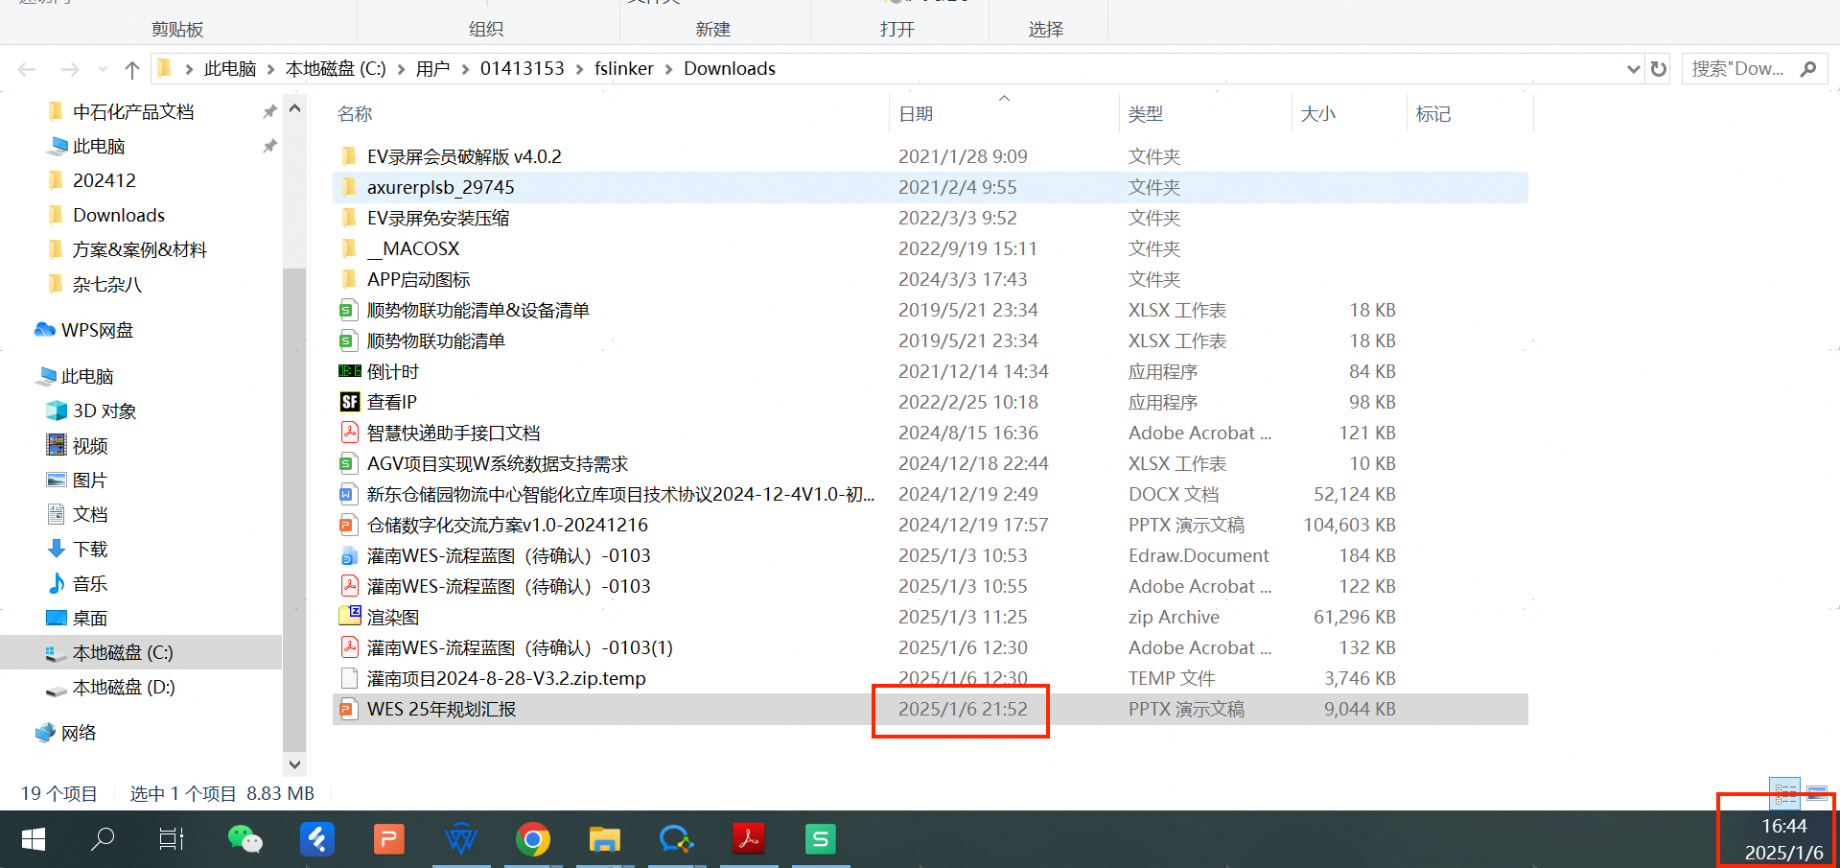1840x868 pixels.
Task: Click the Windows Start button
Action: (34, 840)
